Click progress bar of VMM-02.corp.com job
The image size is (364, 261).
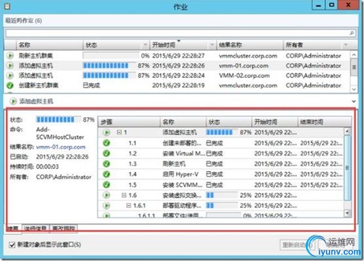tap(109, 76)
